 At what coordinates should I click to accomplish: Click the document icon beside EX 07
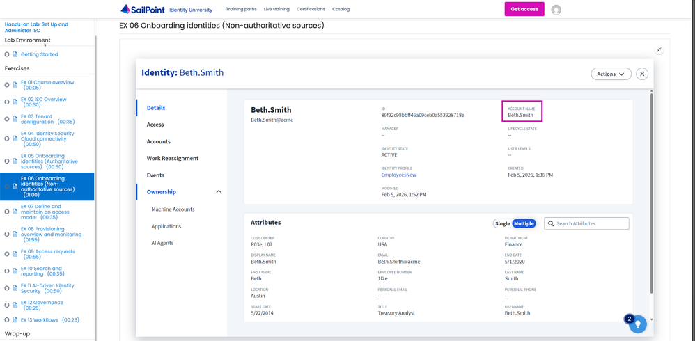point(15,212)
